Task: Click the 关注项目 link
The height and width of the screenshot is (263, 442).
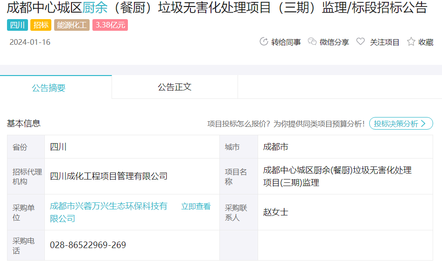Action: (x=385, y=42)
